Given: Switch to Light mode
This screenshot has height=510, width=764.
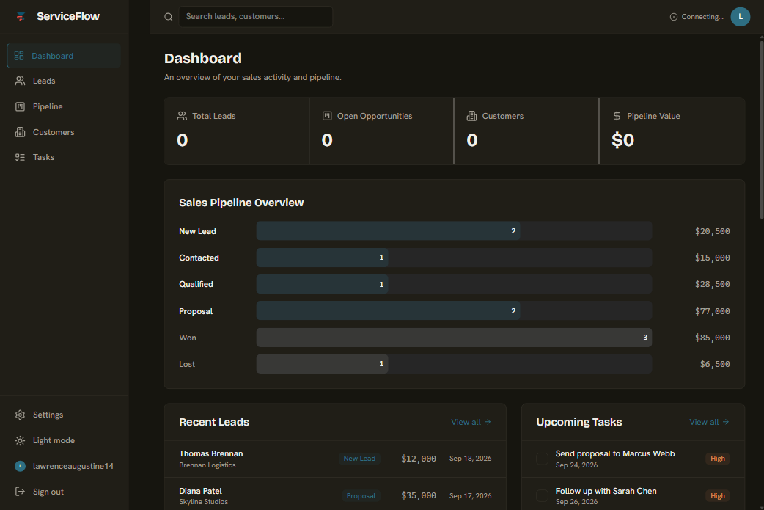Looking at the screenshot, I should coord(64,440).
